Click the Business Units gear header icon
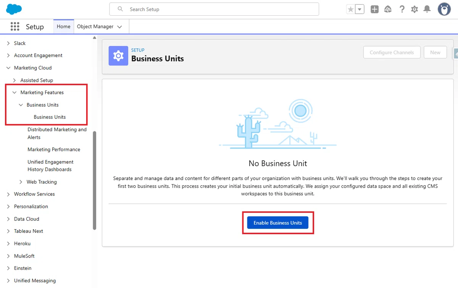The width and height of the screenshot is (458, 288). 118,56
